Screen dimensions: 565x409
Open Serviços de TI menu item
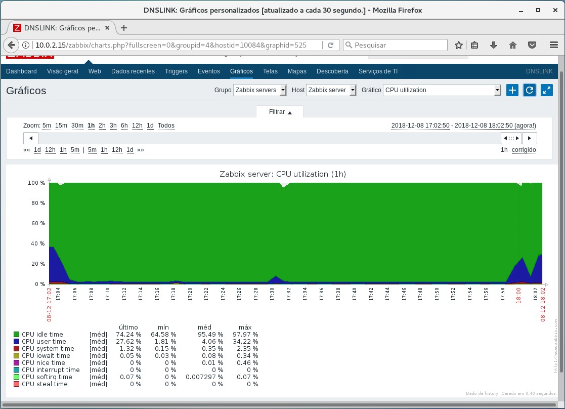click(378, 71)
